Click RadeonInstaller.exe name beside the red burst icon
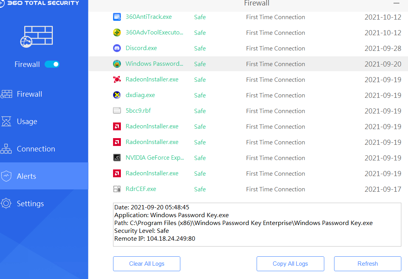Viewport: 408px width, 279px height. click(152, 79)
